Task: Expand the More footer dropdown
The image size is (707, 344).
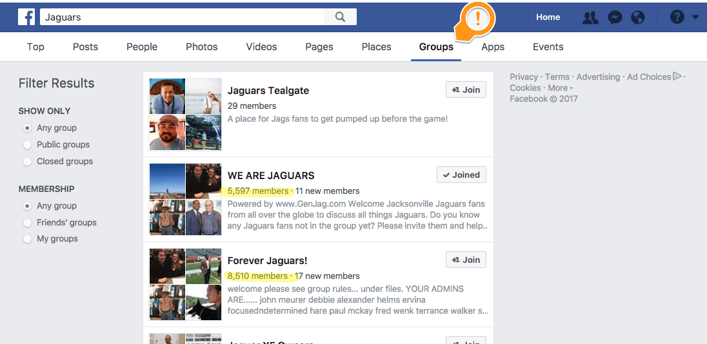Action: click(561, 88)
